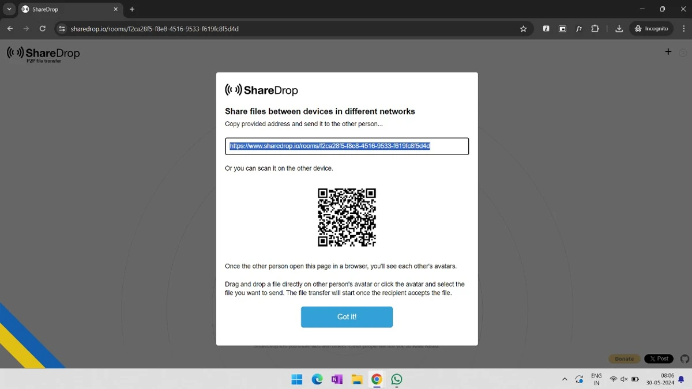
Task: Show hidden tray icons chevron
Action: coord(565,379)
